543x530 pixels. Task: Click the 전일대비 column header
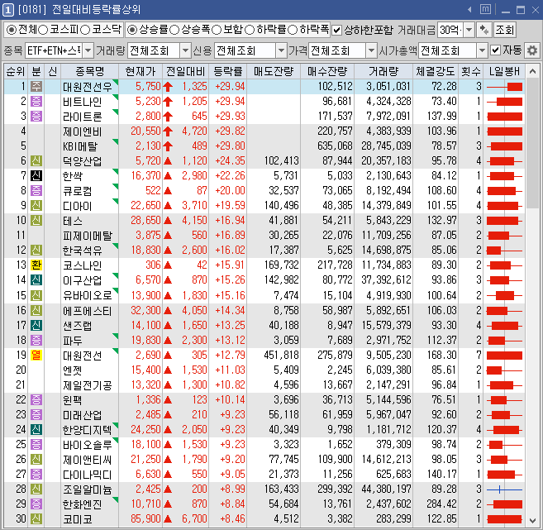pos(185,71)
